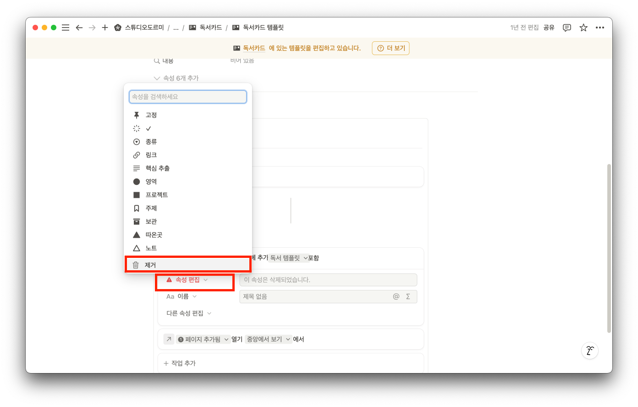Click the sigma formula icon
This screenshot has height=407, width=638.
[x=408, y=296]
